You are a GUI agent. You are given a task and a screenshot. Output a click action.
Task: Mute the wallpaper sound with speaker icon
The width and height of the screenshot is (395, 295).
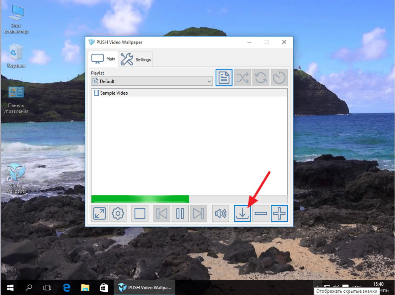point(220,214)
